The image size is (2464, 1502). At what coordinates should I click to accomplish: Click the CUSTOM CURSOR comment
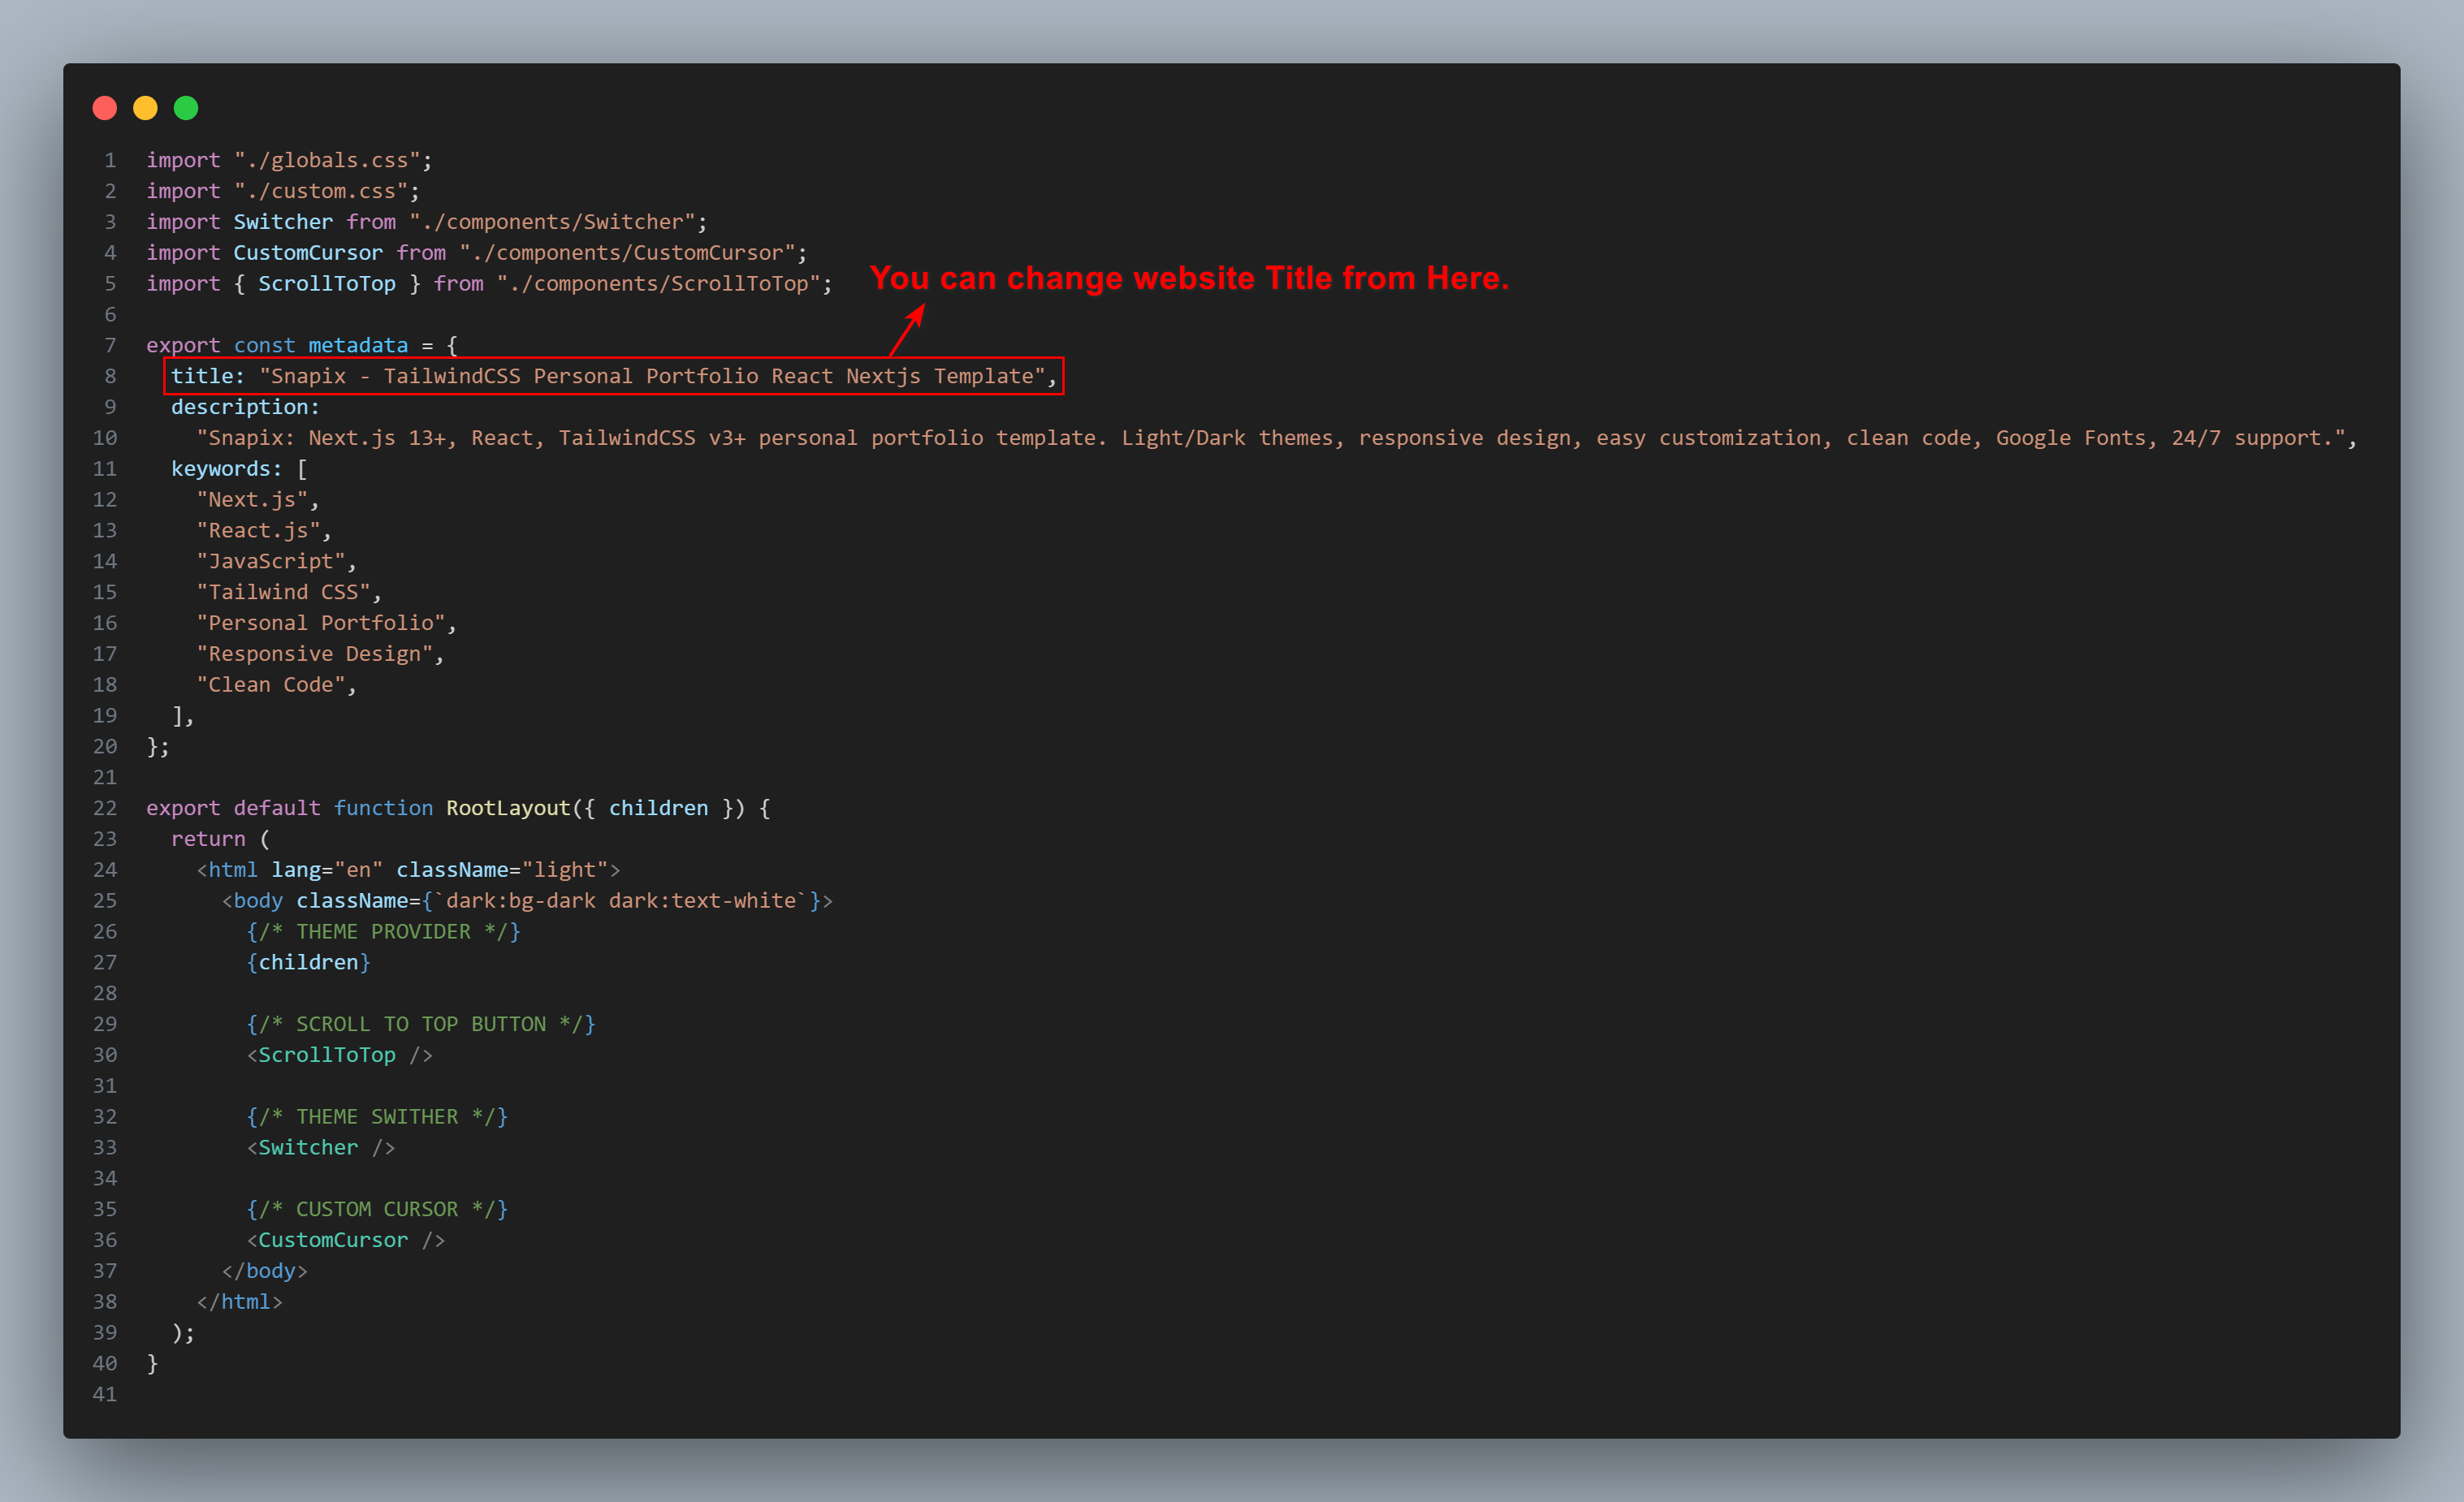[x=377, y=1209]
